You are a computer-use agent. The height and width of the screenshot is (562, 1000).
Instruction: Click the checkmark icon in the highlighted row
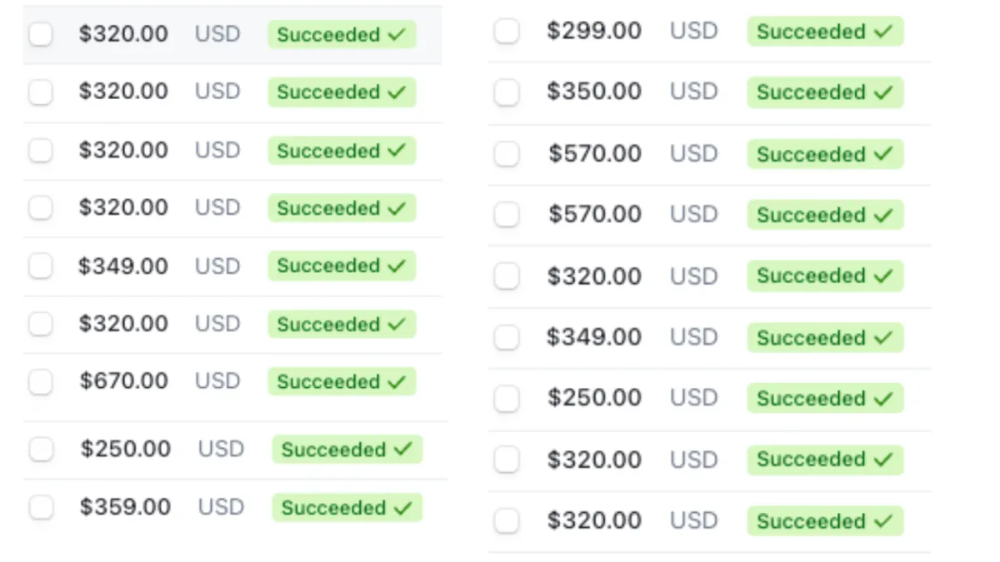pos(397,35)
